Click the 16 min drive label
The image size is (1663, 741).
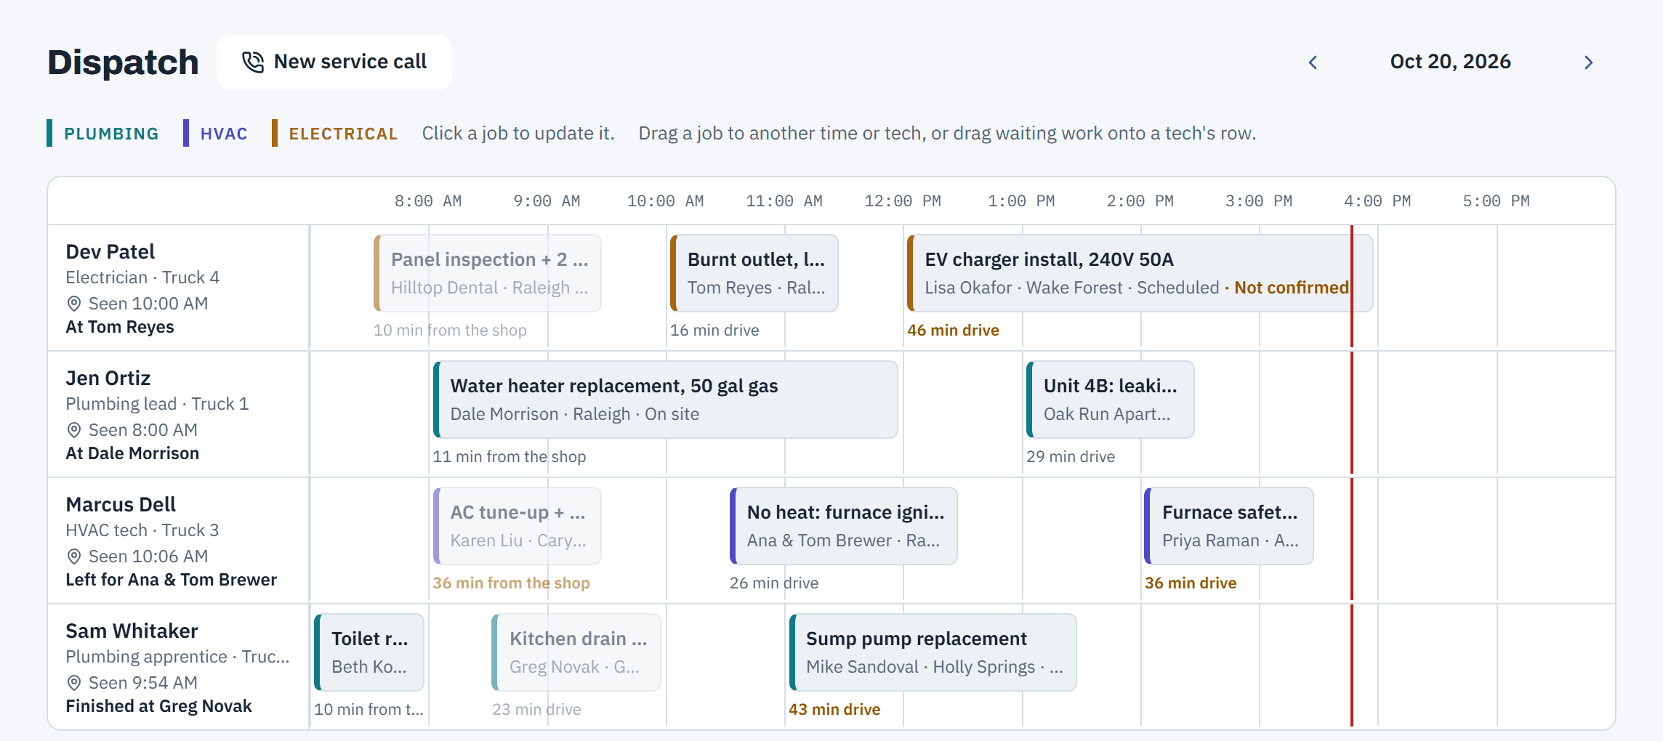(x=714, y=331)
